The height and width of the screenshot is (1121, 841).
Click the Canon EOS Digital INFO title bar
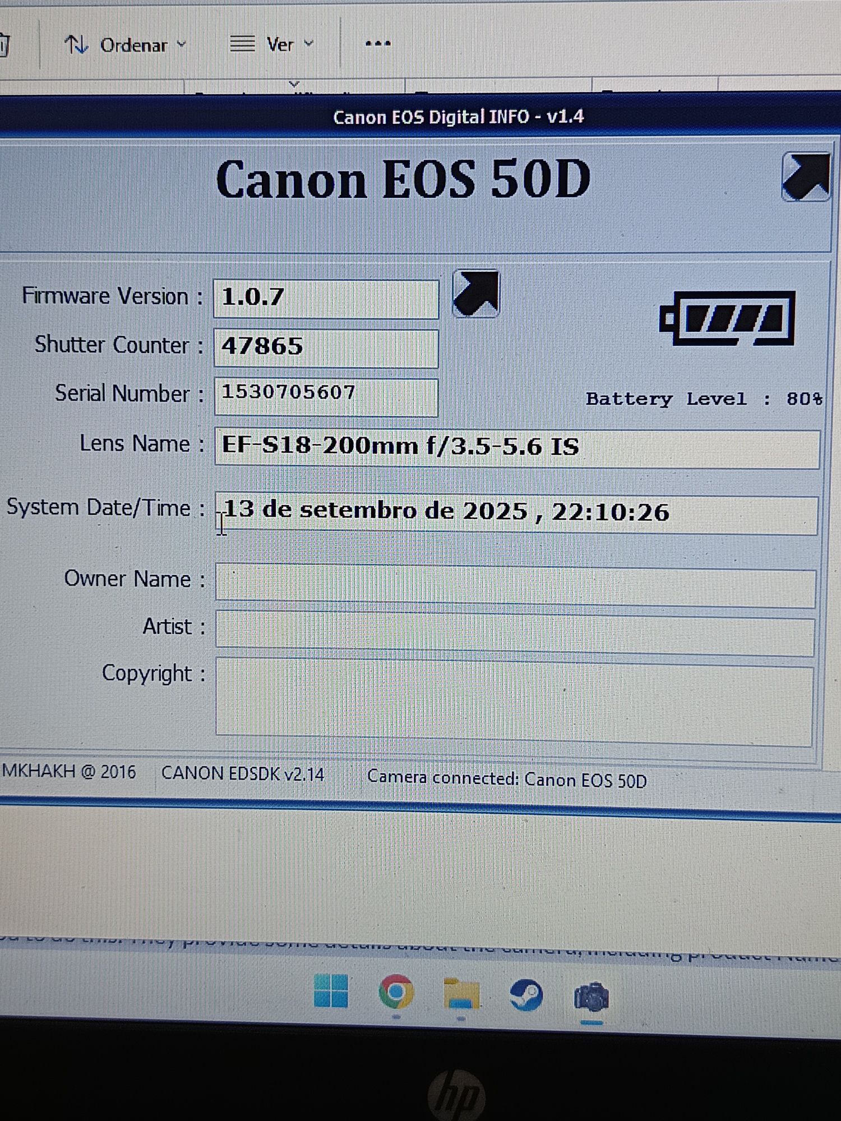tap(420, 117)
